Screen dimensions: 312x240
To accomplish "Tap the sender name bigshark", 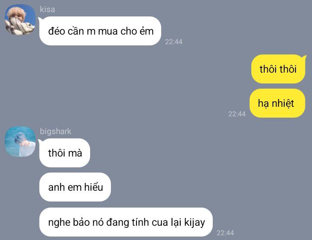I will tap(55, 131).
